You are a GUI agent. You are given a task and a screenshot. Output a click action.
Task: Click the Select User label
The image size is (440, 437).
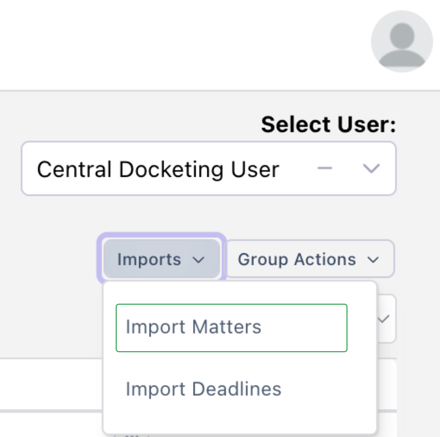(328, 124)
